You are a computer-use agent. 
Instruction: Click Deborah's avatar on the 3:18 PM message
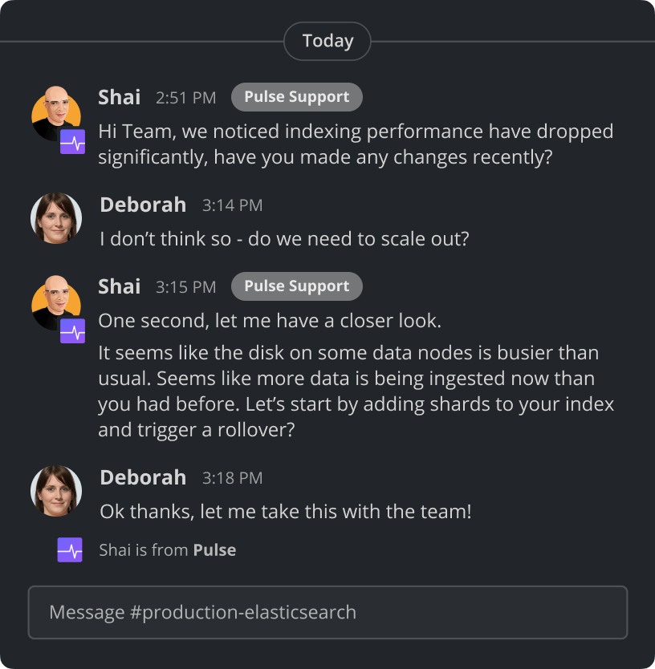tap(55, 490)
